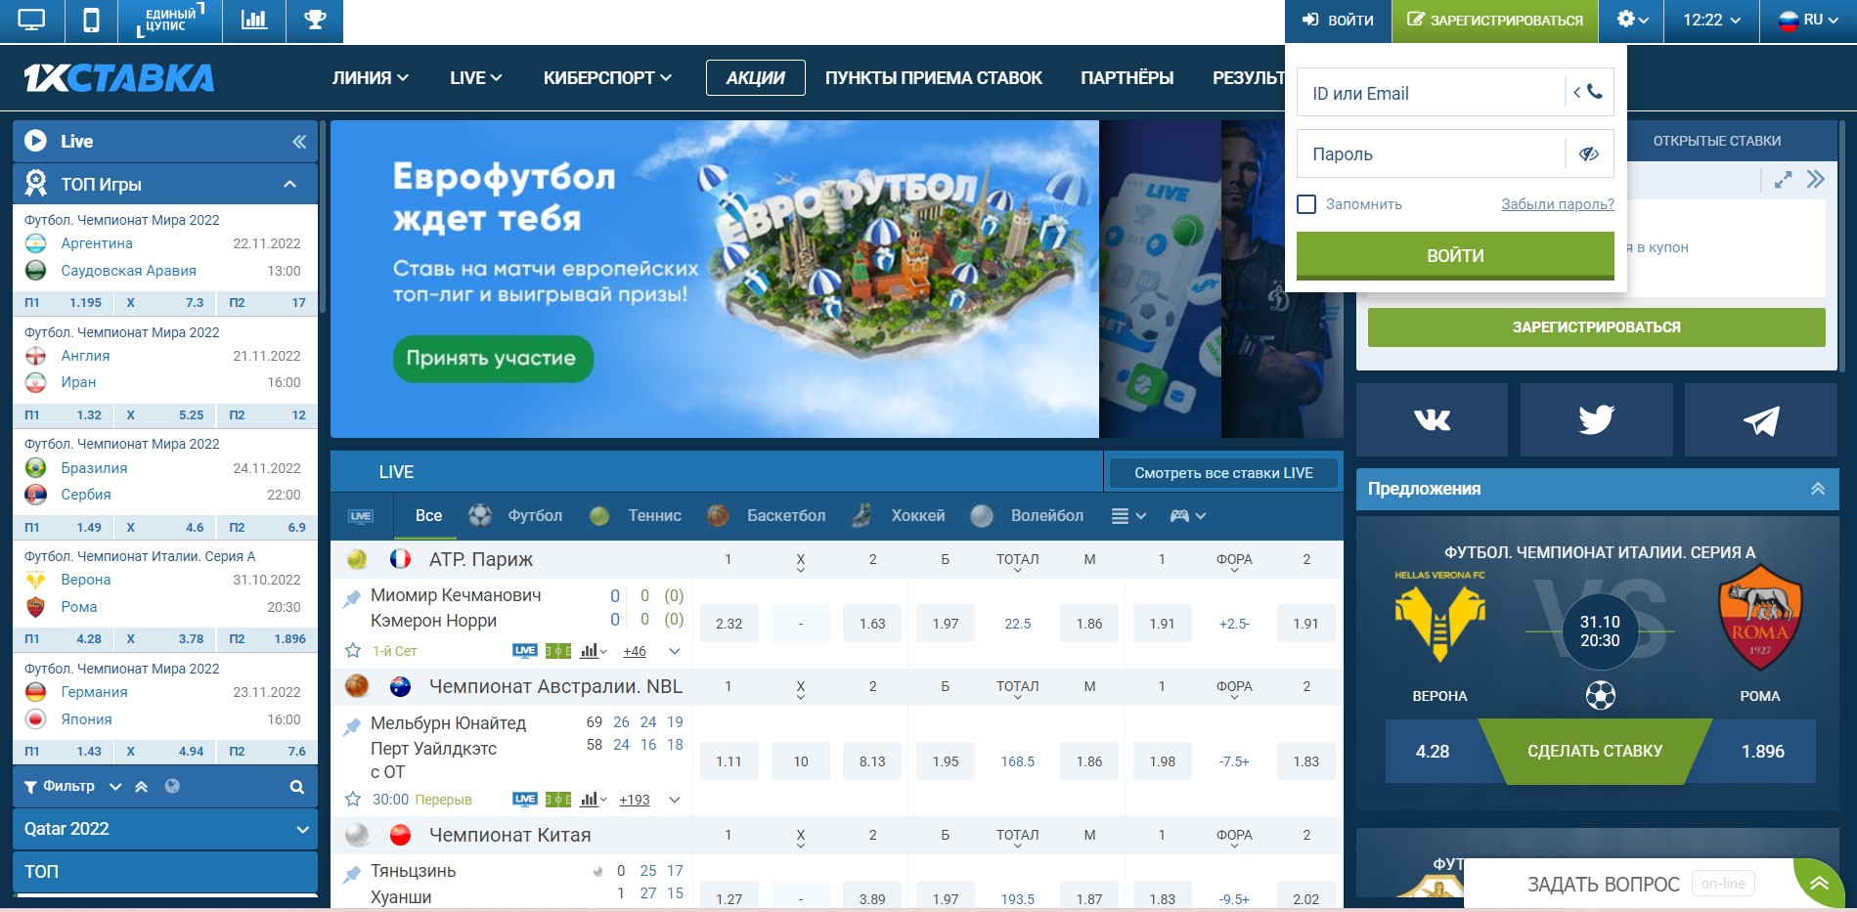Click Принять участие on Еврофутбол banner
Viewport: 1857px width, 912px height.
pyautogui.click(x=493, y=359)
